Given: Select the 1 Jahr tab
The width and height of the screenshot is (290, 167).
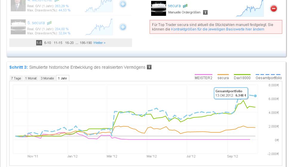Looking at the screenshot, I should click(63, 78).
